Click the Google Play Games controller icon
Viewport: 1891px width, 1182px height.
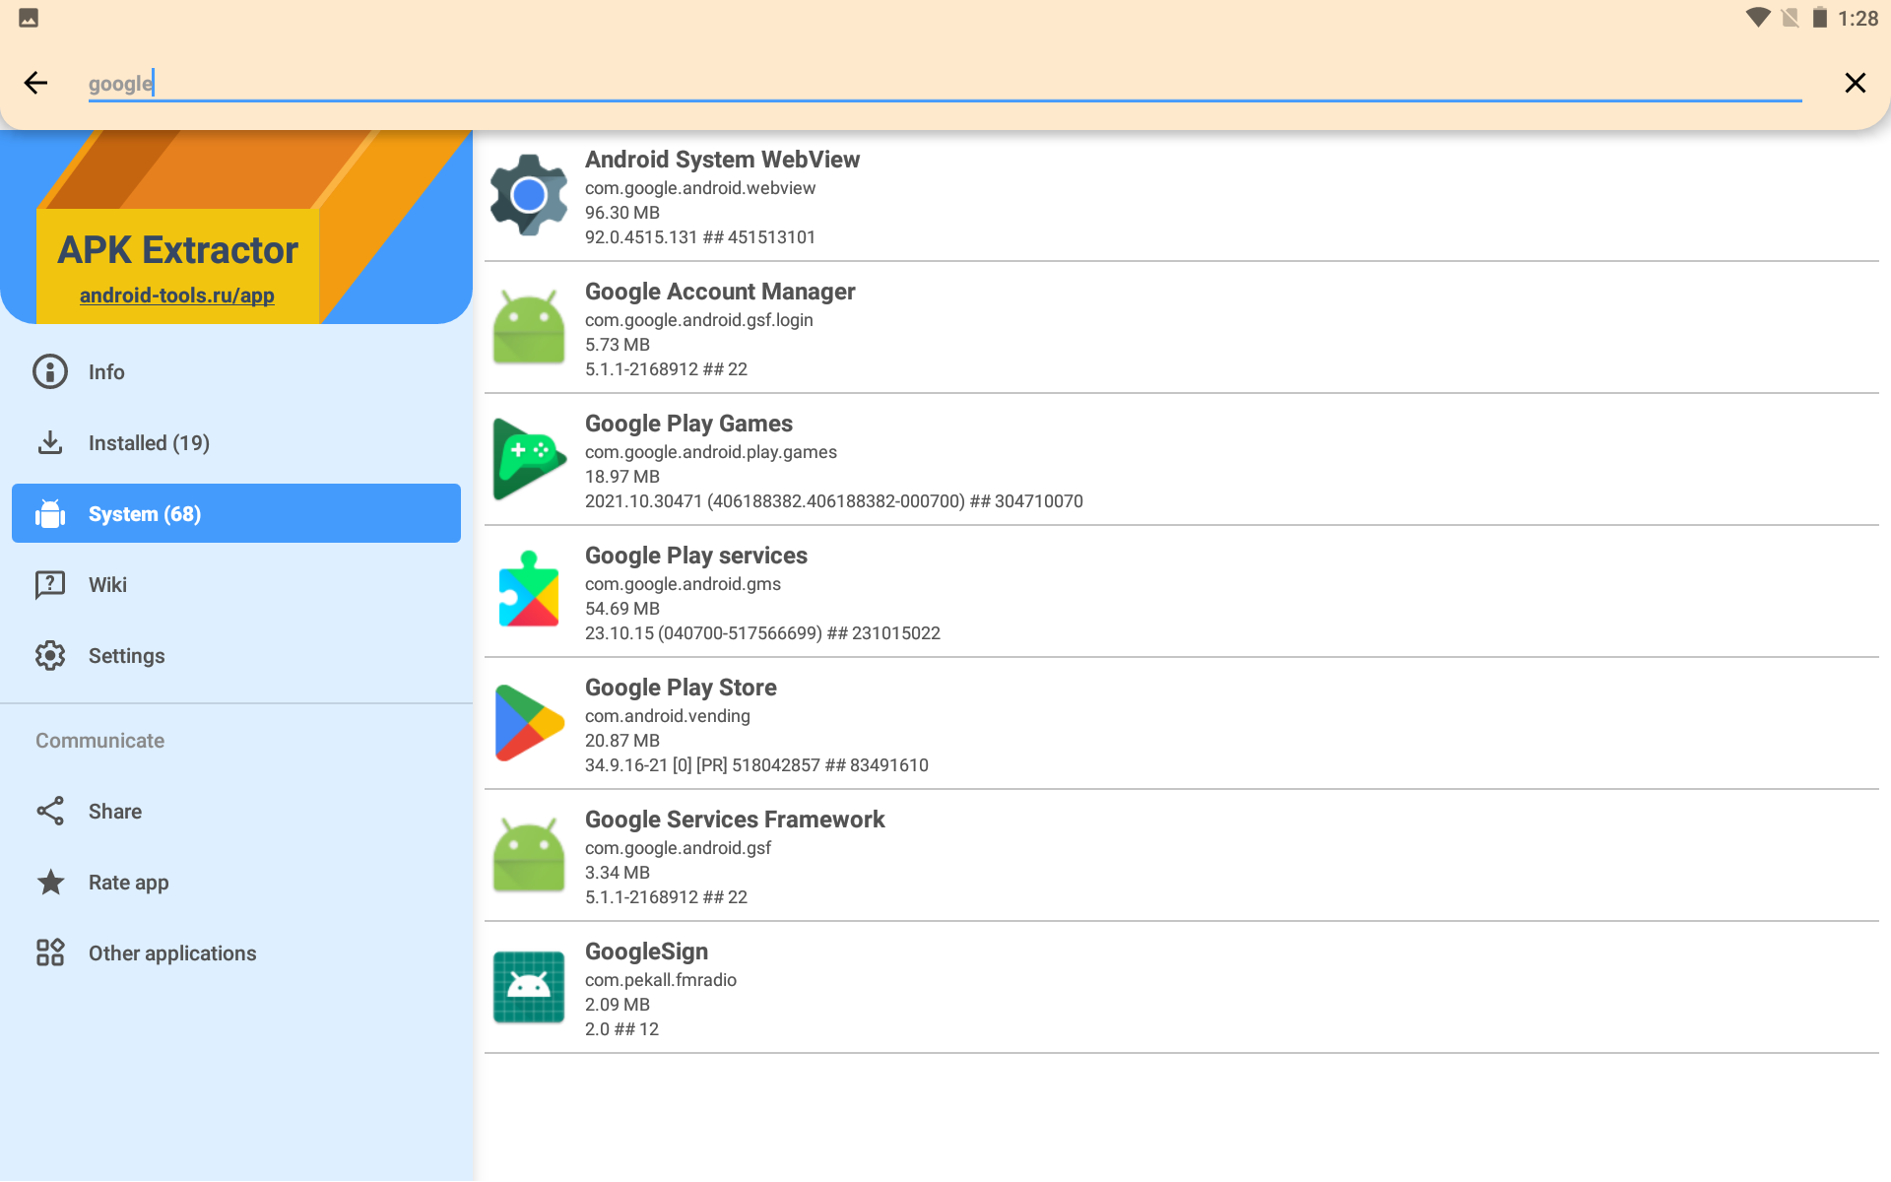point(529,459)
